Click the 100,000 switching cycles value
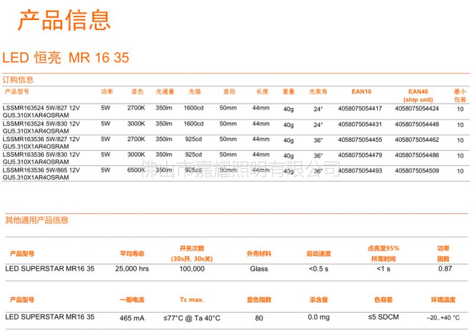The width and height of the screenshot is (473, 332). tap(192, 269)
